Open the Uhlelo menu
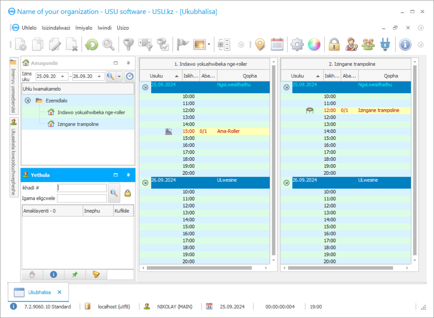 coord(29,28)
